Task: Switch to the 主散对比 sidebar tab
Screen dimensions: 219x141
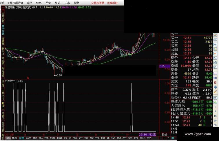Action: click(3, 95)
